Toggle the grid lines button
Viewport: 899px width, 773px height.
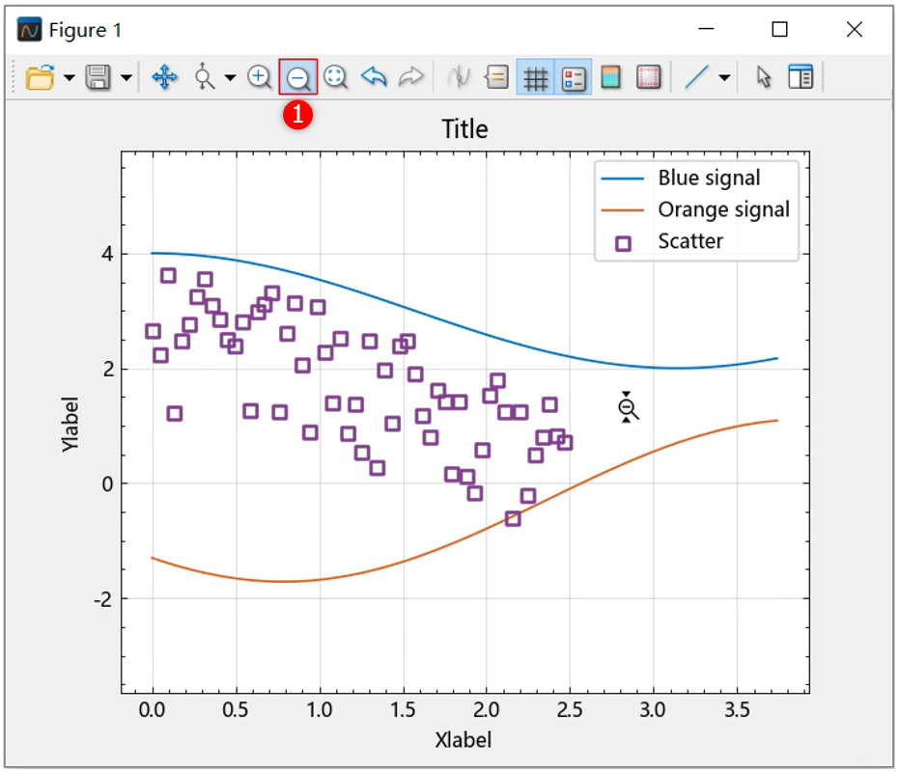536,78
